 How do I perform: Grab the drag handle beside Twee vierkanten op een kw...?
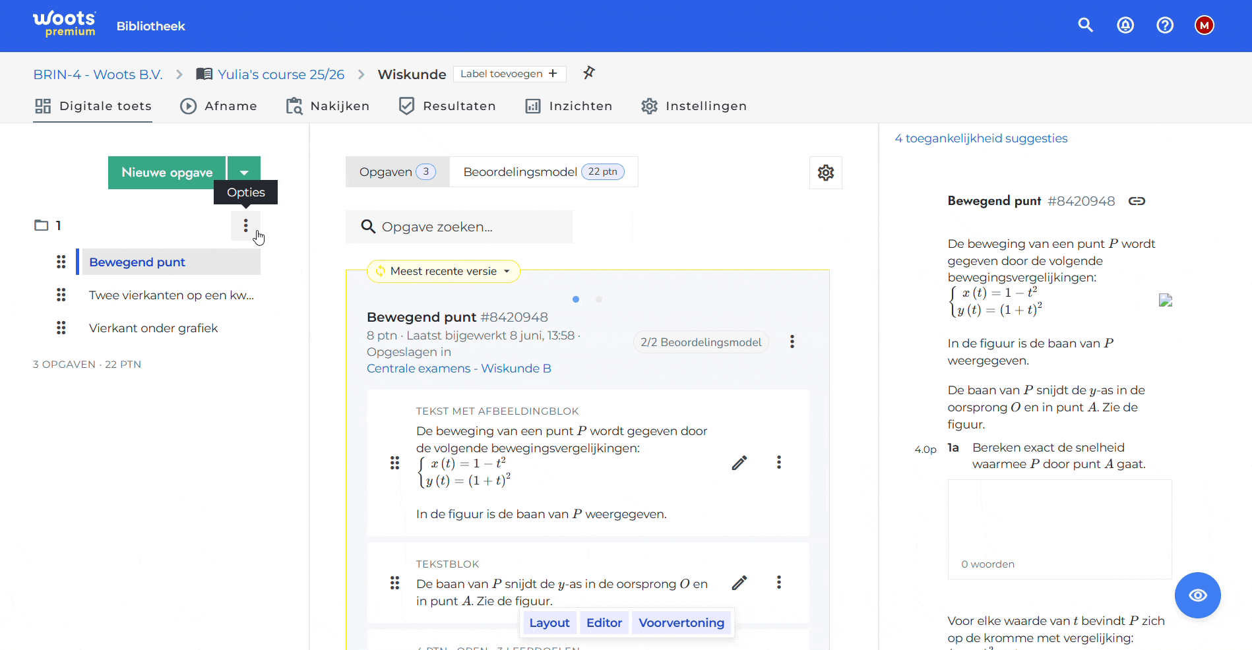point(61,295)
